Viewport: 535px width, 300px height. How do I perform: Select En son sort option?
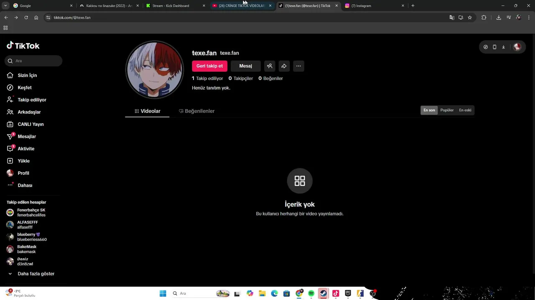click(x=429, y=110)
